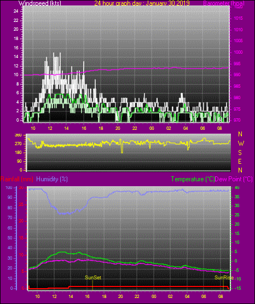255x304 pixels.
Task: Click the Windspeed (kts) axis title
Action: (x=40, y=3)
